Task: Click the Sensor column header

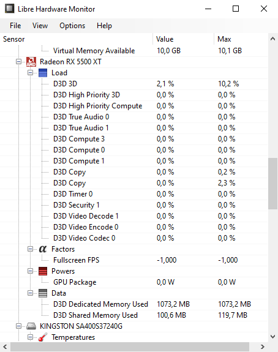Action: coord(77,39)
